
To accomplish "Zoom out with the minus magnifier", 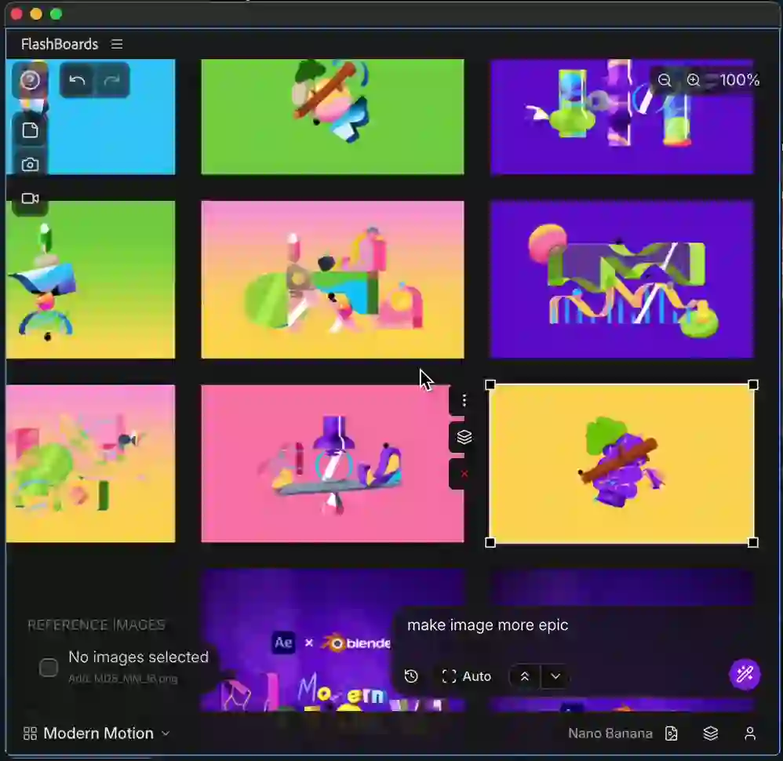I will [x=665, y=80].
